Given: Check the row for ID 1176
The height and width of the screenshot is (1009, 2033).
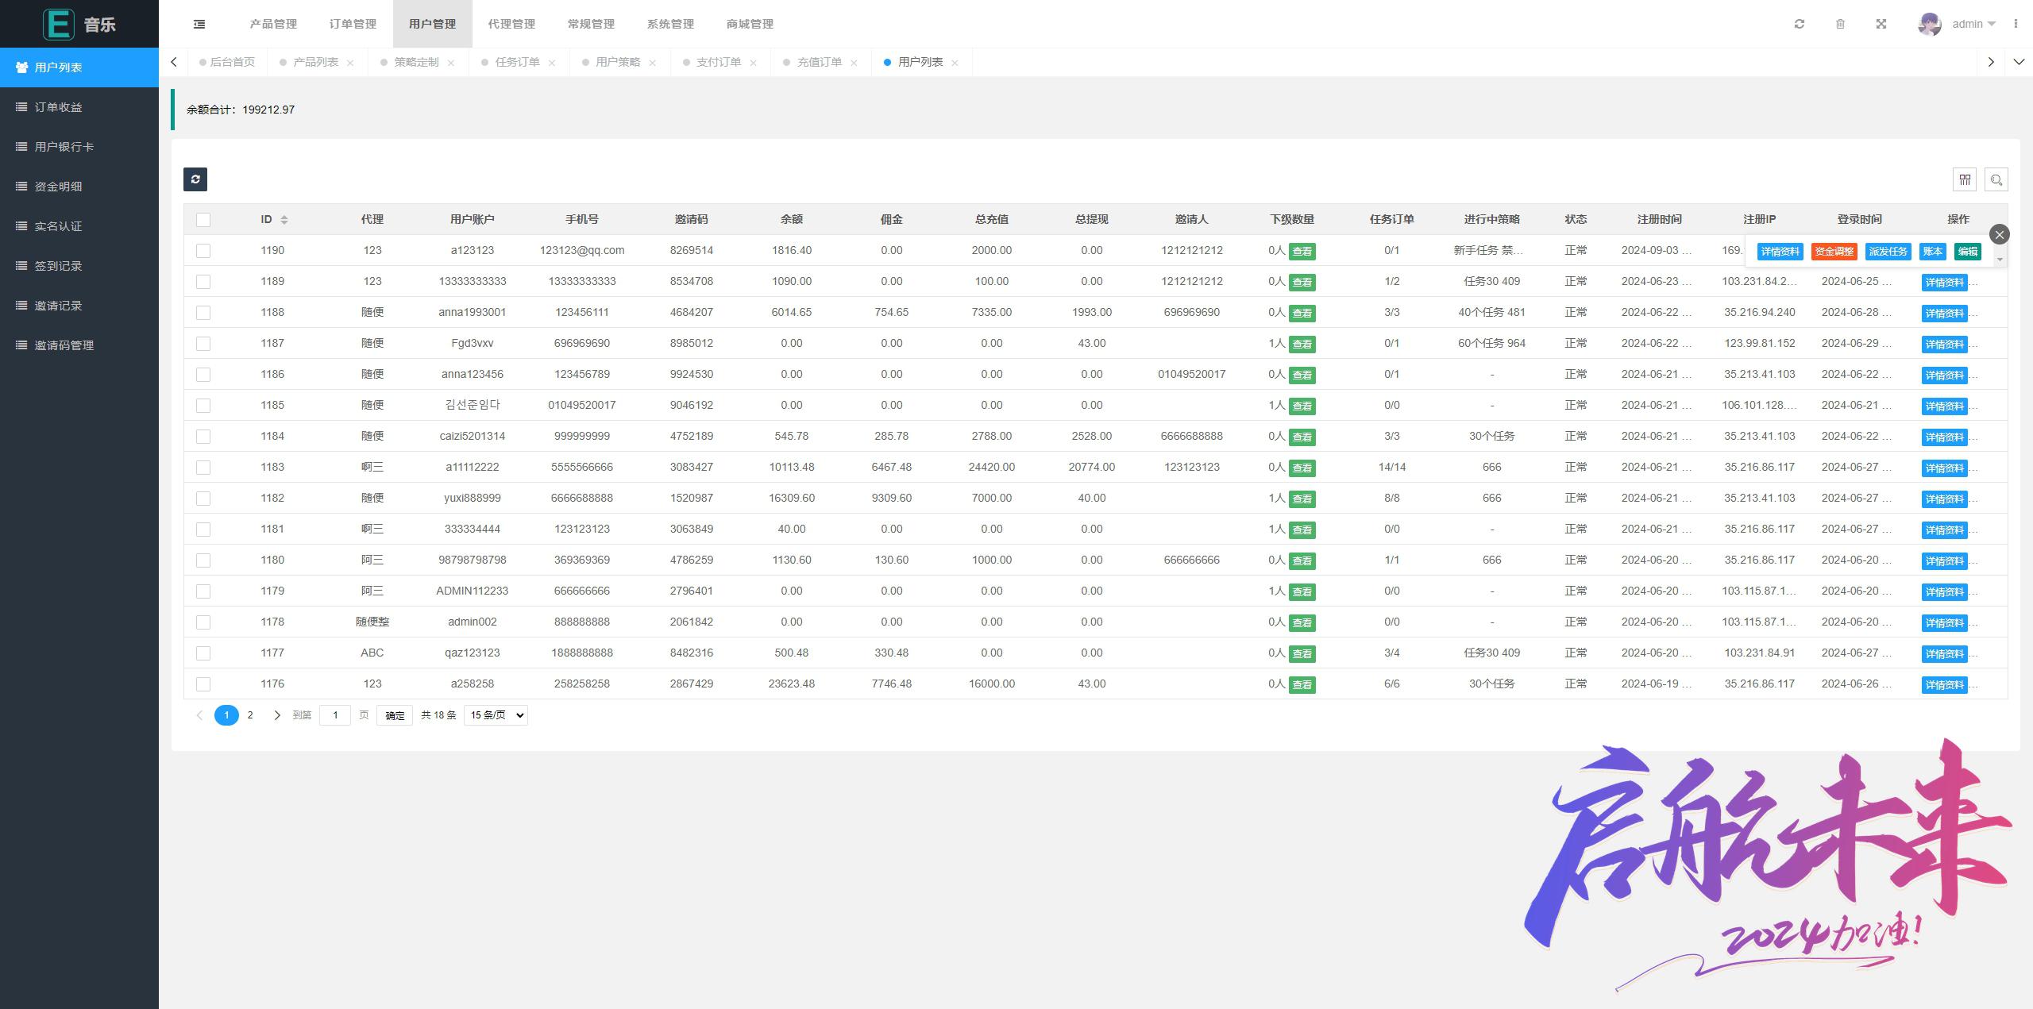Looking at the screenshot, I should pyautogui.click(x=203, y=684).
